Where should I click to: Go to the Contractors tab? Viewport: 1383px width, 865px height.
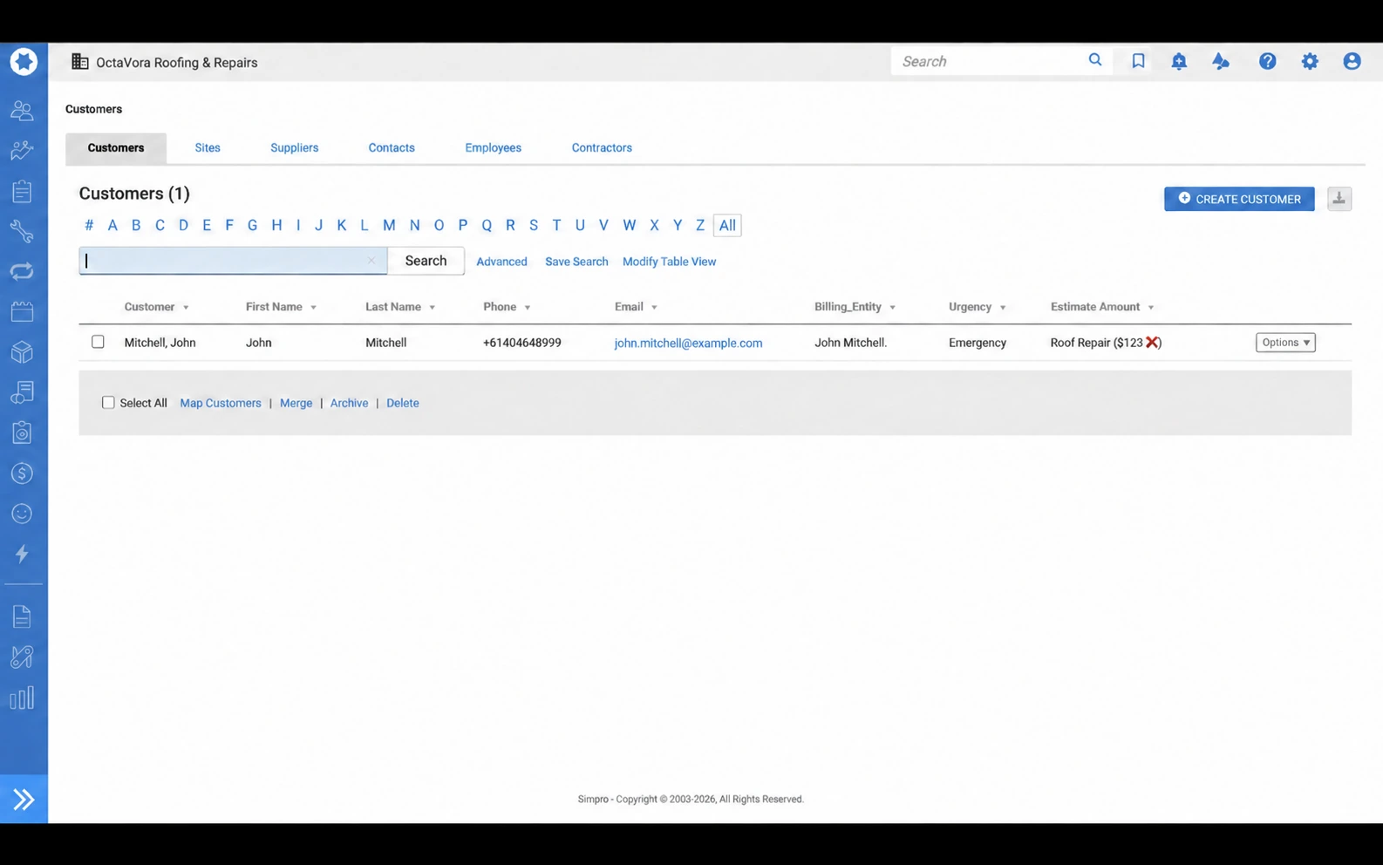pos(602,148)
